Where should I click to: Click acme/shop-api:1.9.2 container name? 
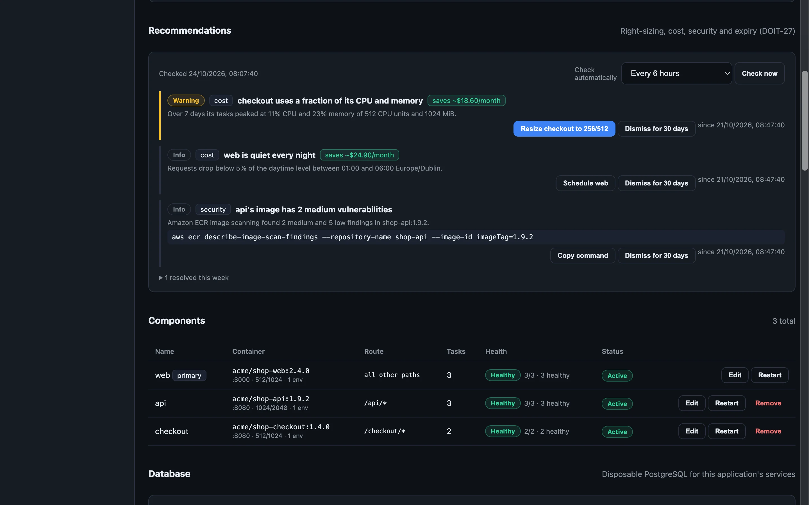(271, 399)
